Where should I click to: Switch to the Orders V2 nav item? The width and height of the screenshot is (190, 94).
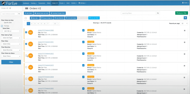point(55,3)
